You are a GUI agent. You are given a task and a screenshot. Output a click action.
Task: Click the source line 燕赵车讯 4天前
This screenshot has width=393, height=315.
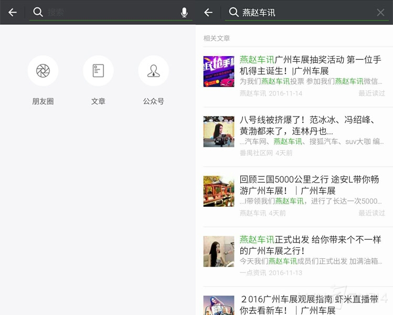click(x=263, y=213)
